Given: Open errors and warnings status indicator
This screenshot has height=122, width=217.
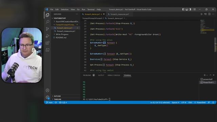Looking at the screenshot, I should click(63, 102).
